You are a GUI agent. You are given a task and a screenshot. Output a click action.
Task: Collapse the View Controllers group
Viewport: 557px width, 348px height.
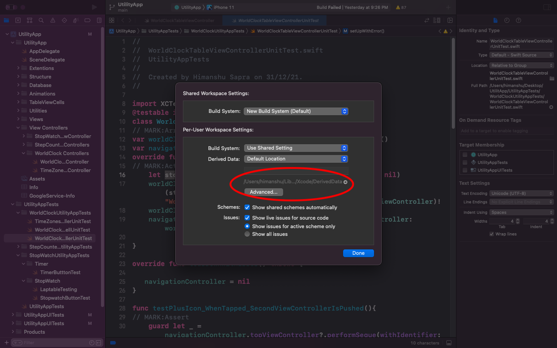[18, 128]
